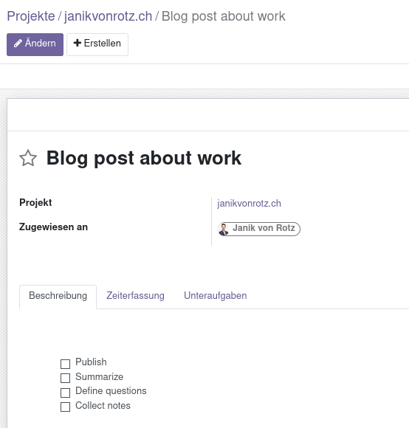
Task: Select the Beschreibung tab
Action: 58,297
